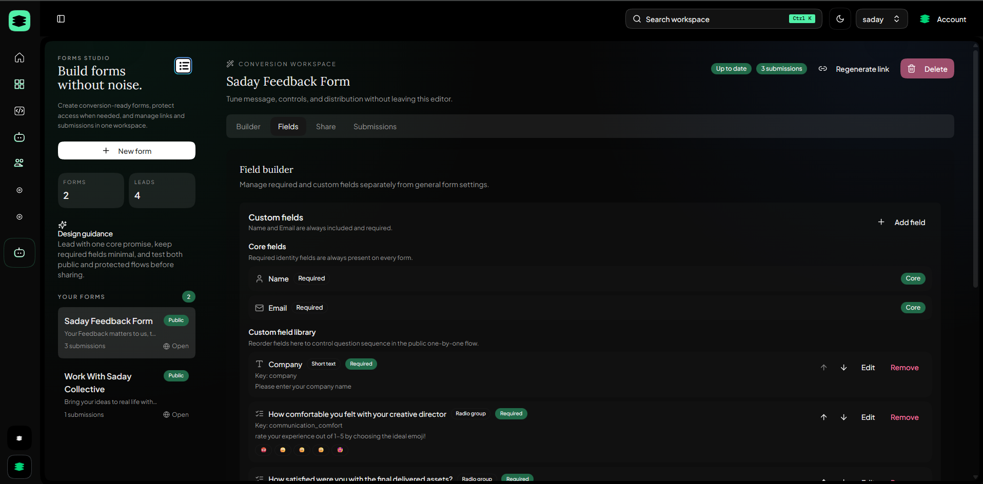Open the code embed sidebar icon
The image size is (983, 484).
19,111
